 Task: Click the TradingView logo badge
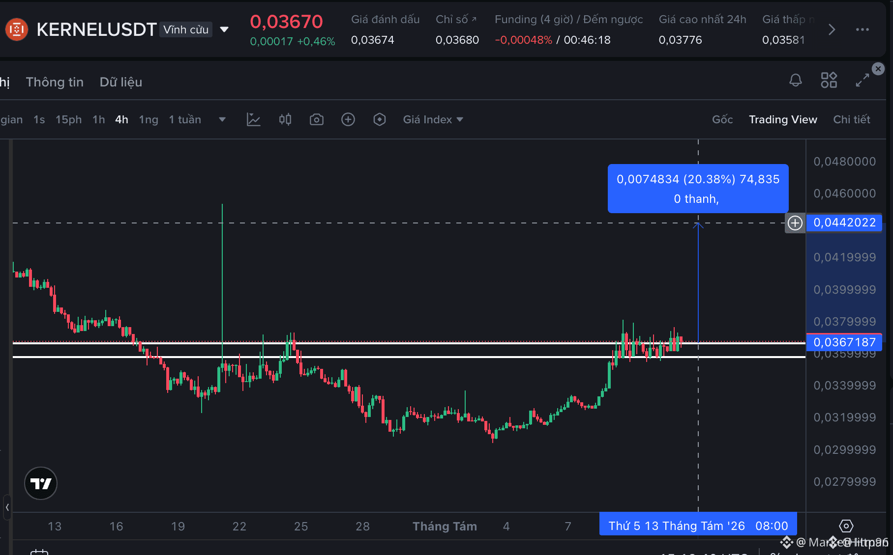[41, 483]
